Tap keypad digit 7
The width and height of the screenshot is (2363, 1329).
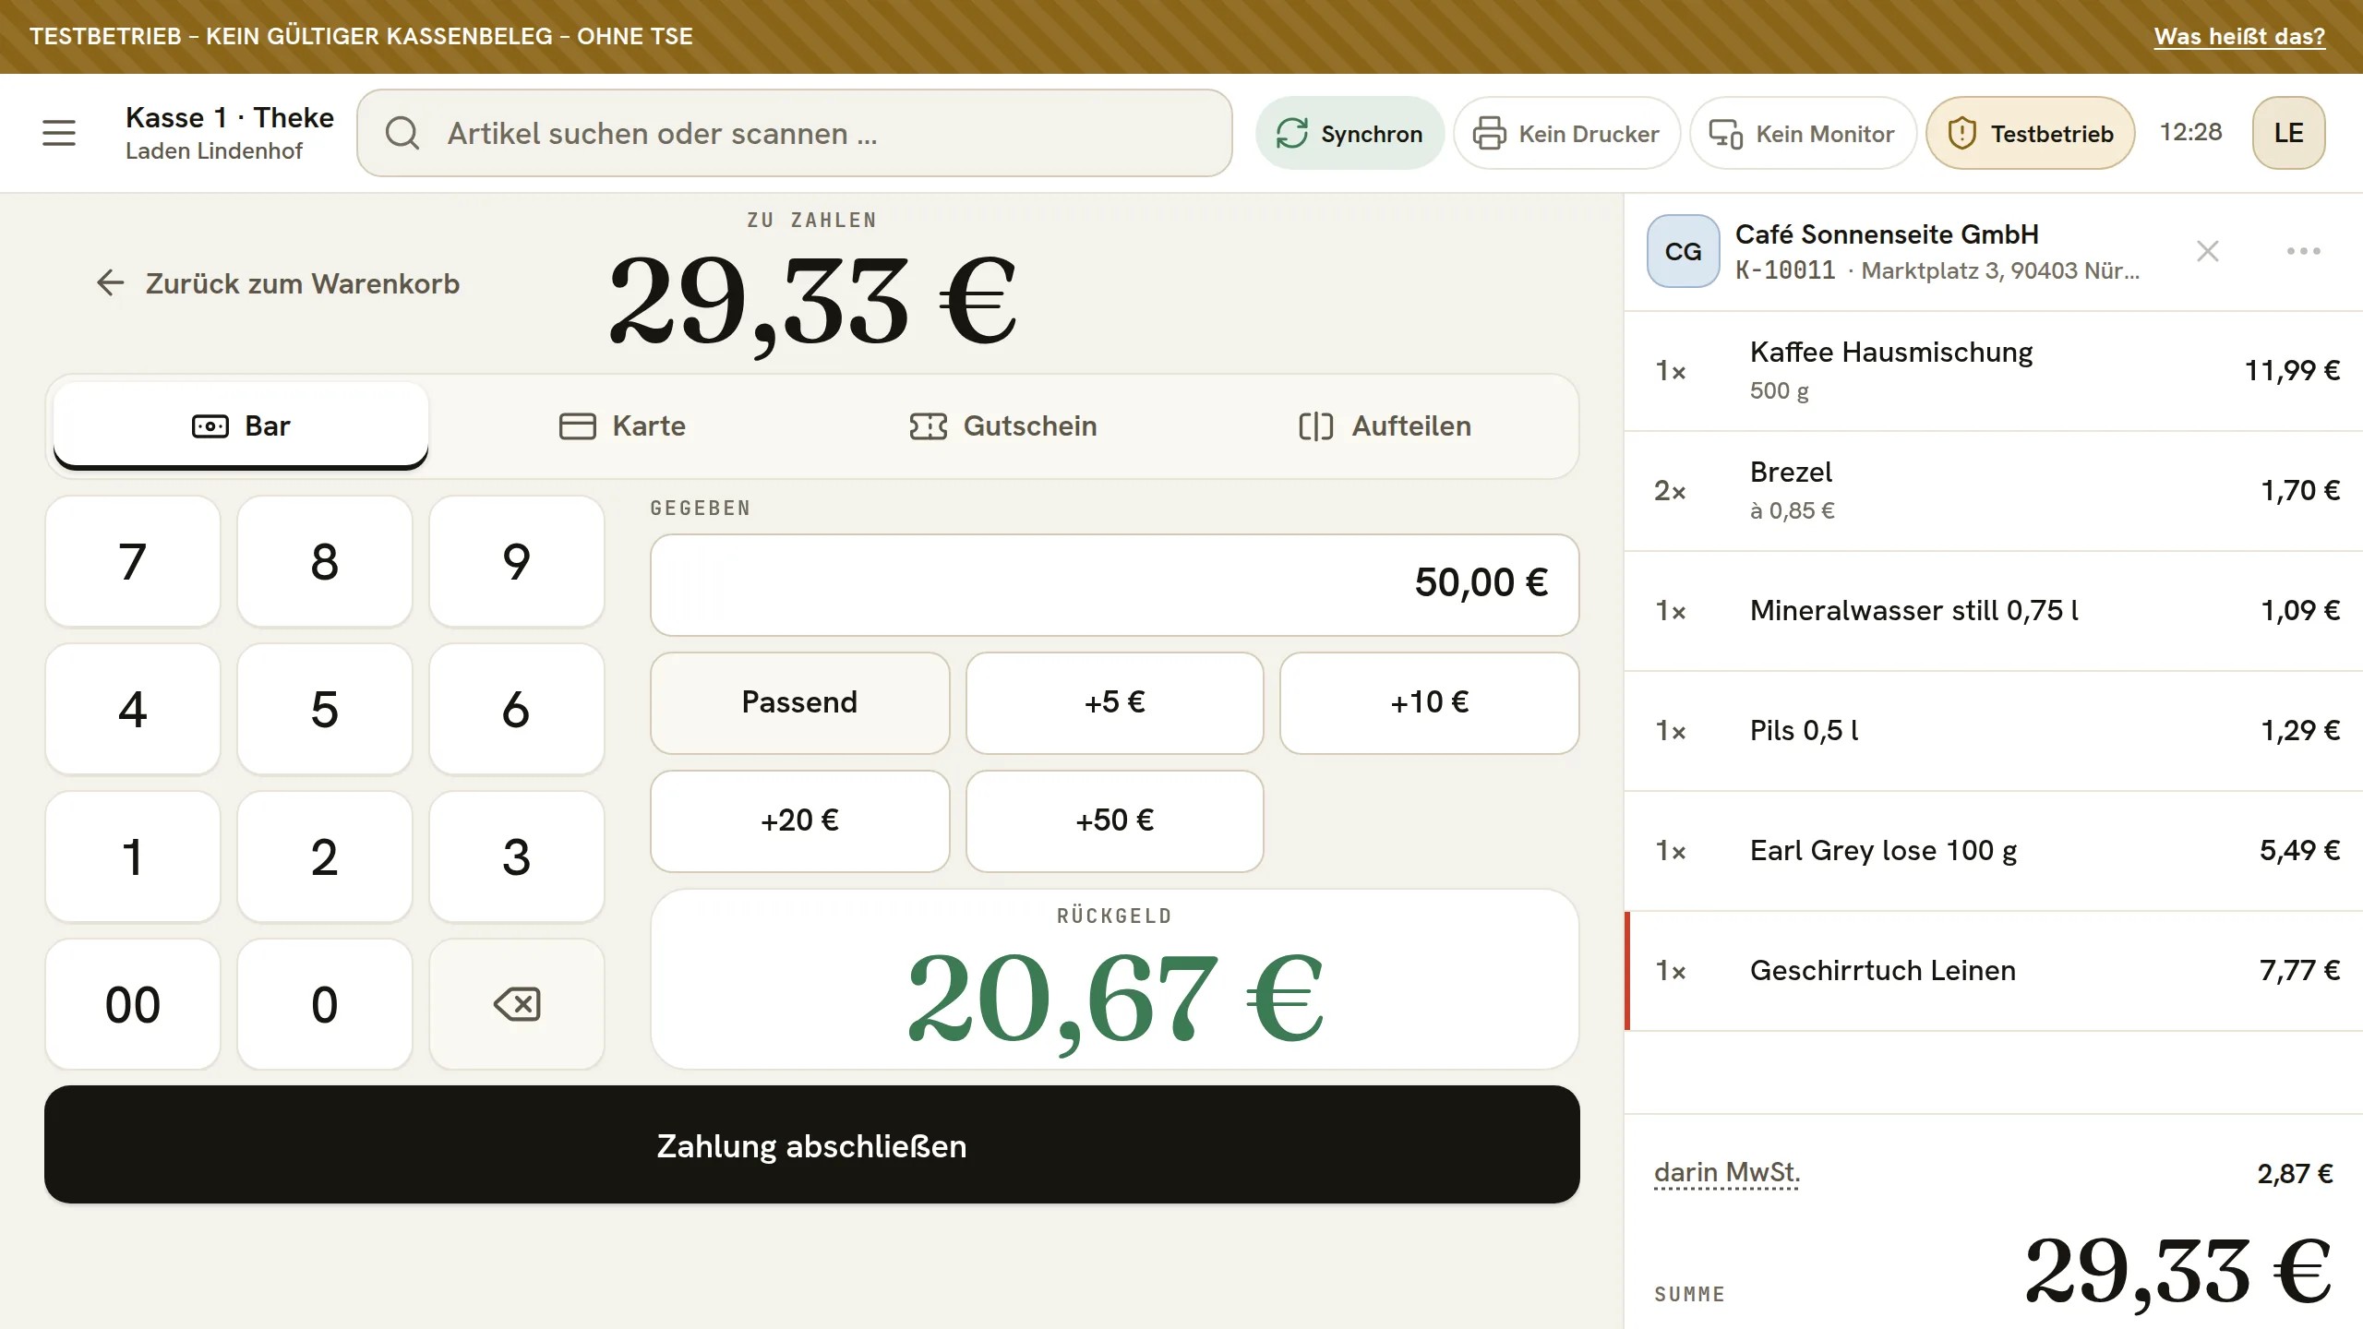pyautogui.click(x=133, y=561)
